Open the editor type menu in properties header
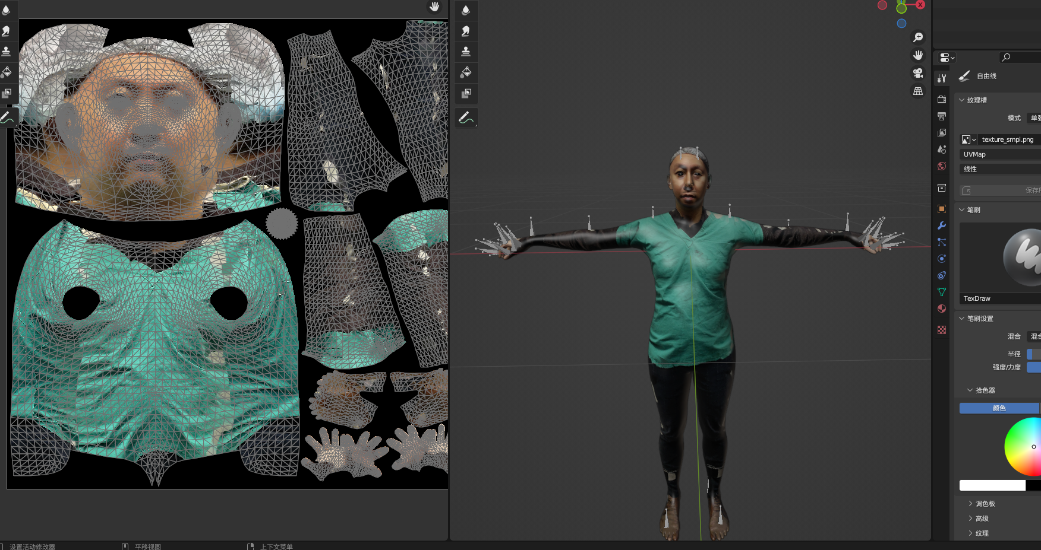This screenshot has width=1041, height=550. [946, 57]
